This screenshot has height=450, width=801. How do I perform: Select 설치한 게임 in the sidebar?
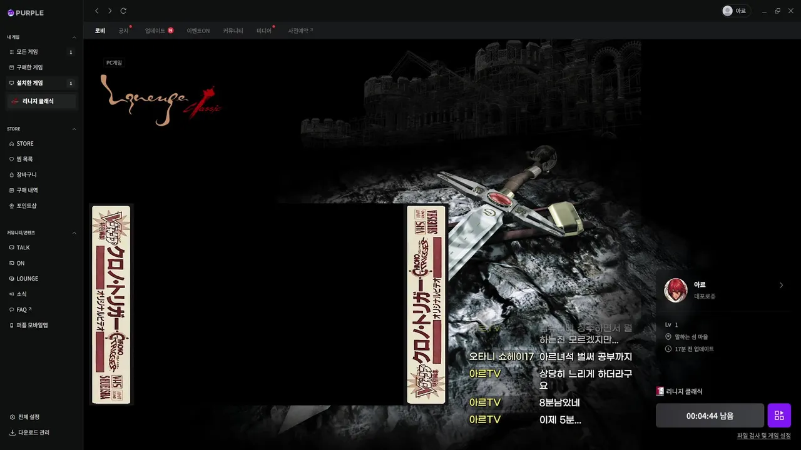pos(41,83)
